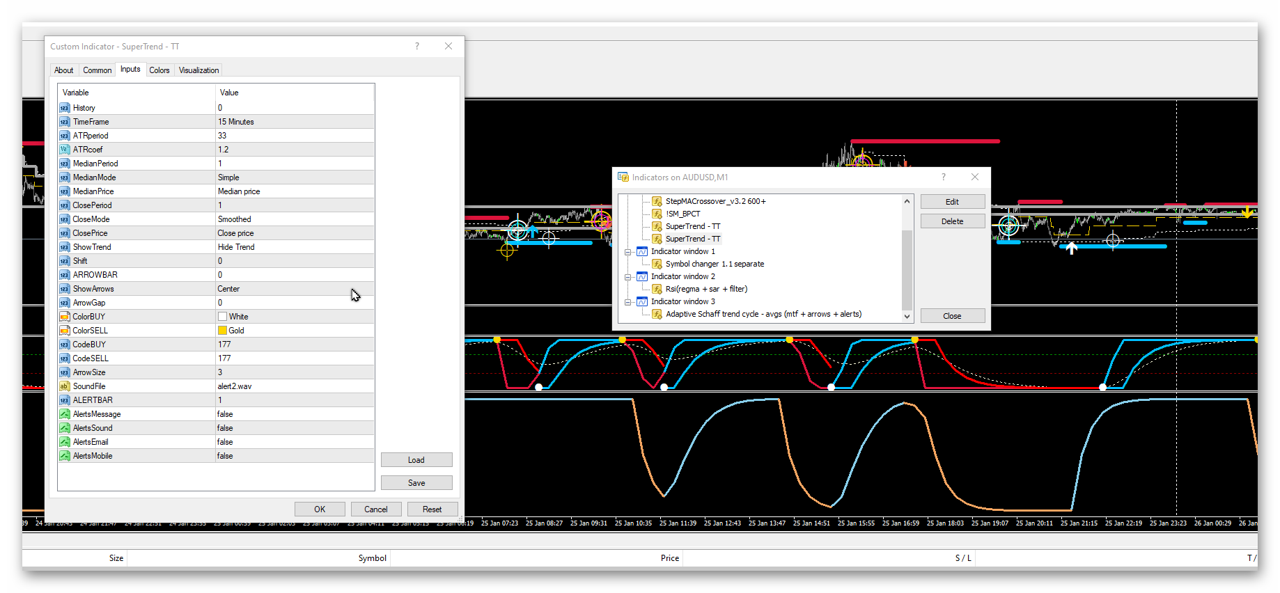The width and height of the screenshot is (1280, 593).
Task: Select the !SM_BPCT indicator icon
Action: pos(657,214)
